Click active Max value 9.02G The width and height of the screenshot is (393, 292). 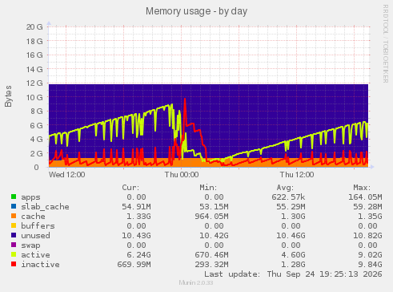(370, 255)
